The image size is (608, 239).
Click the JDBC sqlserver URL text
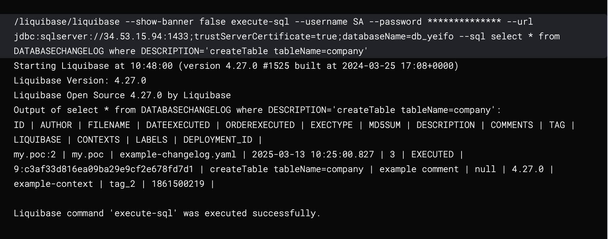pyautogui.click(x=233, y=36)
